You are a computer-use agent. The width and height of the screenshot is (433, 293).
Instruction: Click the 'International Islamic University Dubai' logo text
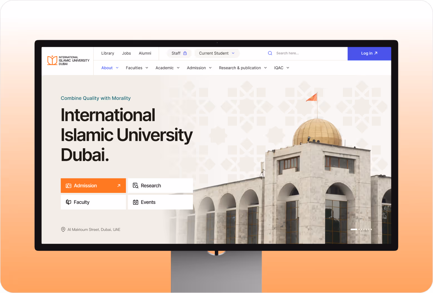[74, 60]
